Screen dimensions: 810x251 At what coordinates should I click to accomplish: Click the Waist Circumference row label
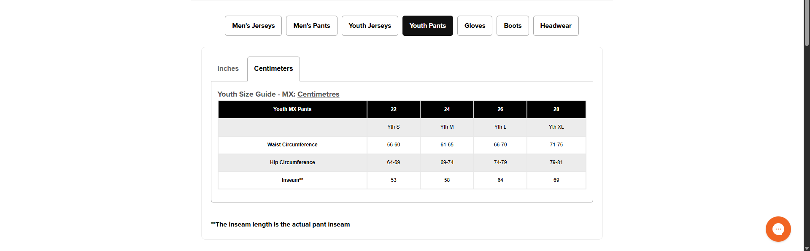(292, 145)
